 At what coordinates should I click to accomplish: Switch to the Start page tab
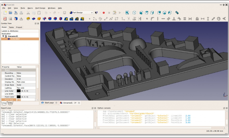coord(49,103)
